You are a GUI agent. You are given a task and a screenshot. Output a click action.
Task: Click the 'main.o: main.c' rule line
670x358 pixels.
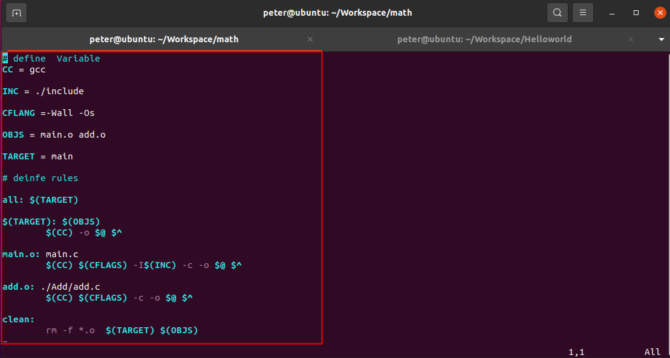coord(41,254)
